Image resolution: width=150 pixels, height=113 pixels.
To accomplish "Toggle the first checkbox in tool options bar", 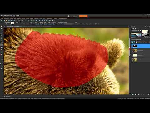I will pos(22,24).
